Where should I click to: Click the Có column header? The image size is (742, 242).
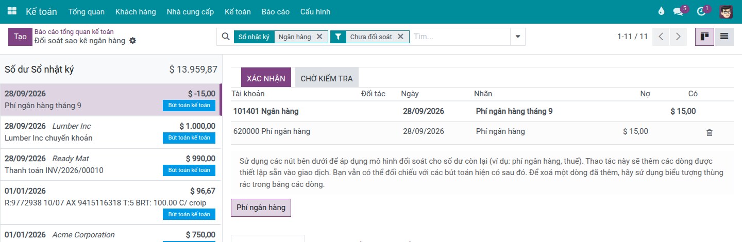(x=693, y=94)
